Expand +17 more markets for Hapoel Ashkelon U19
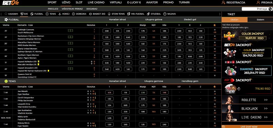The image size is (273, 128). (x=215, y=64)
